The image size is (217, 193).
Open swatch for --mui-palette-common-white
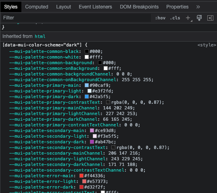[87, 57]
